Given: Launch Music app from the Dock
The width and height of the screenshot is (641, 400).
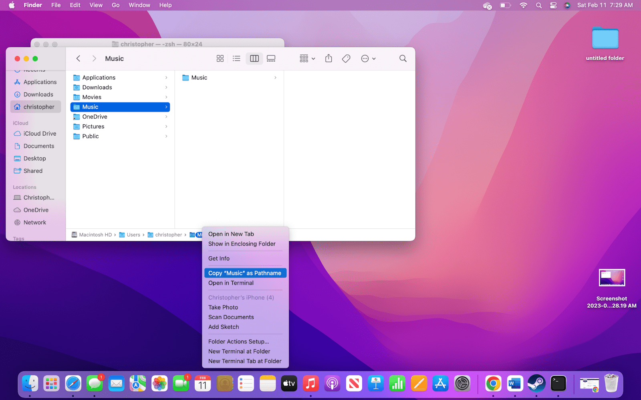Looking at the screenshot, I should (x=310, y=384).
